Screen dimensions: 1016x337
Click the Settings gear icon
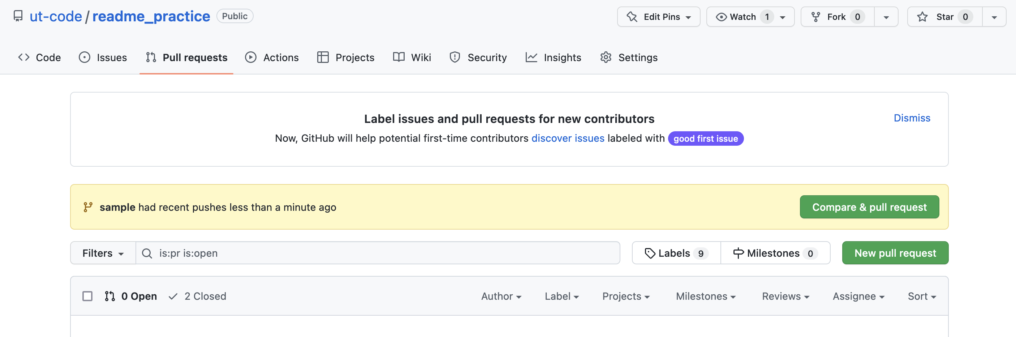coord(606,57)
